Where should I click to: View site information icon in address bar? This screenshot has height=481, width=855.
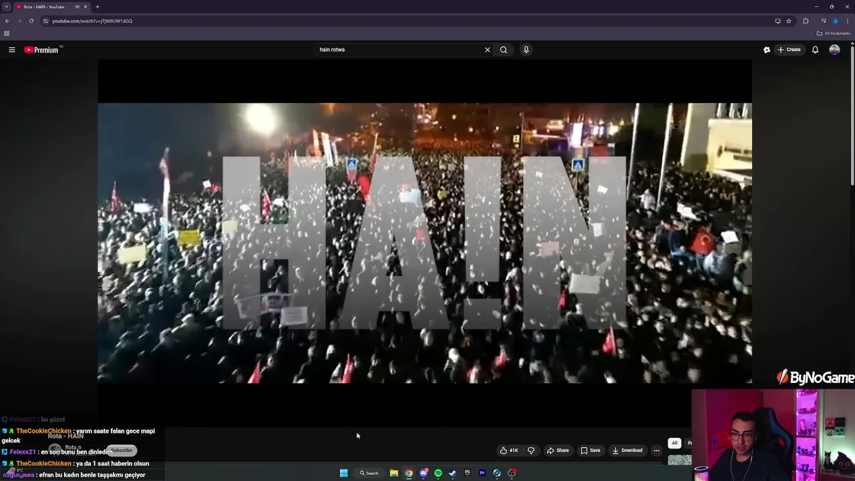pyautogui.click(x=45, y=21)
